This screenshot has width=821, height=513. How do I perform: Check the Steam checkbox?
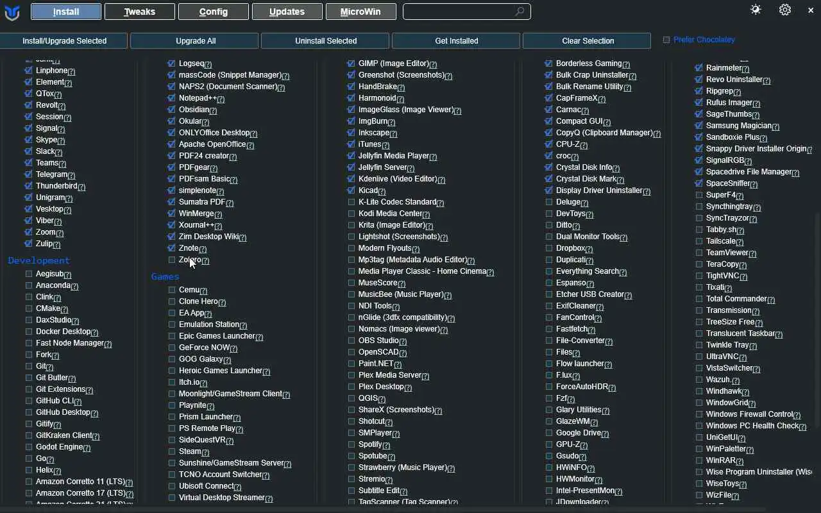(x=172, y=451)
